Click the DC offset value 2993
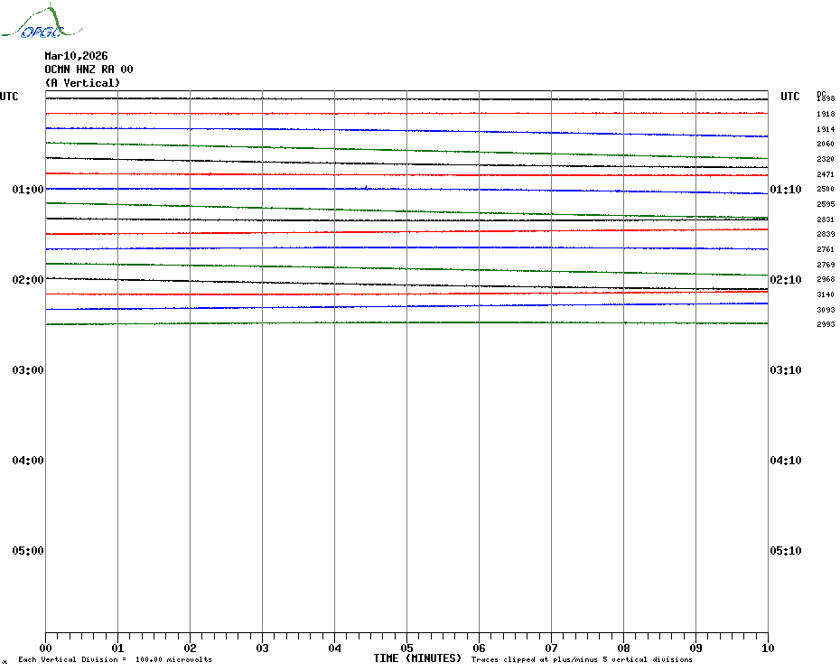Viewport: 840px width, 672px height. (826, 325)
